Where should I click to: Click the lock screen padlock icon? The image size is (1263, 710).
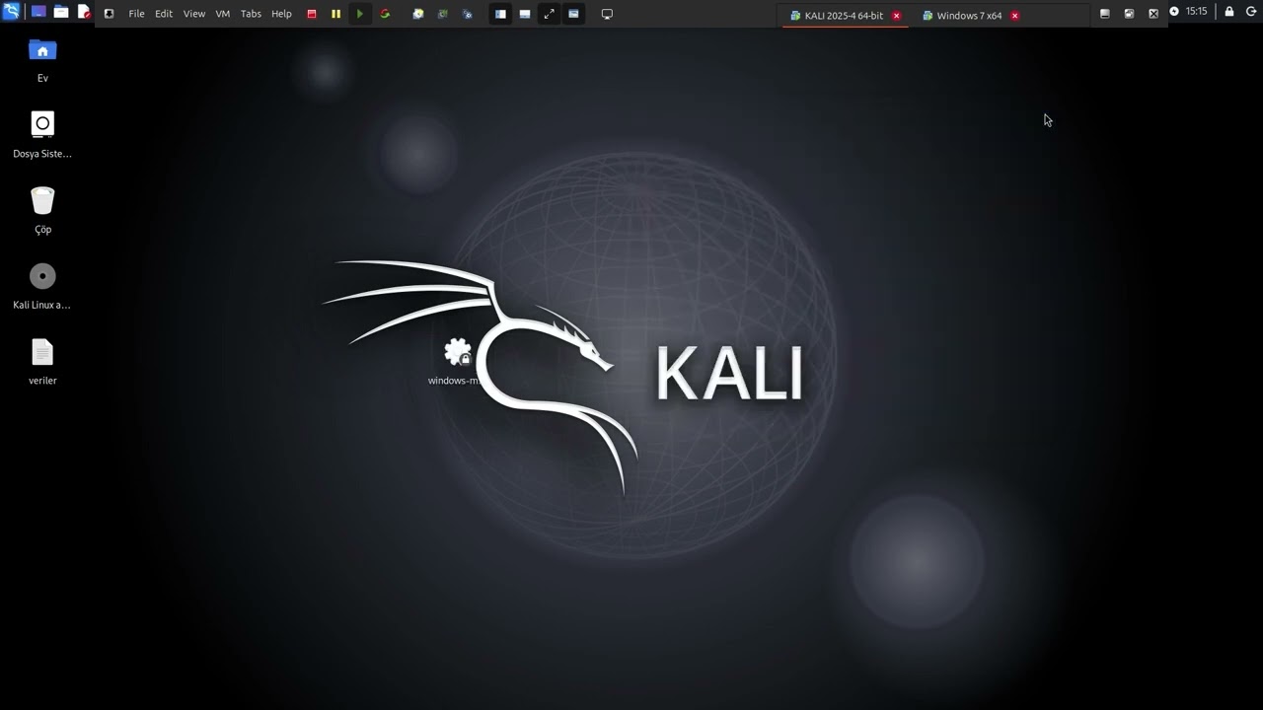tap(1229, 12)
